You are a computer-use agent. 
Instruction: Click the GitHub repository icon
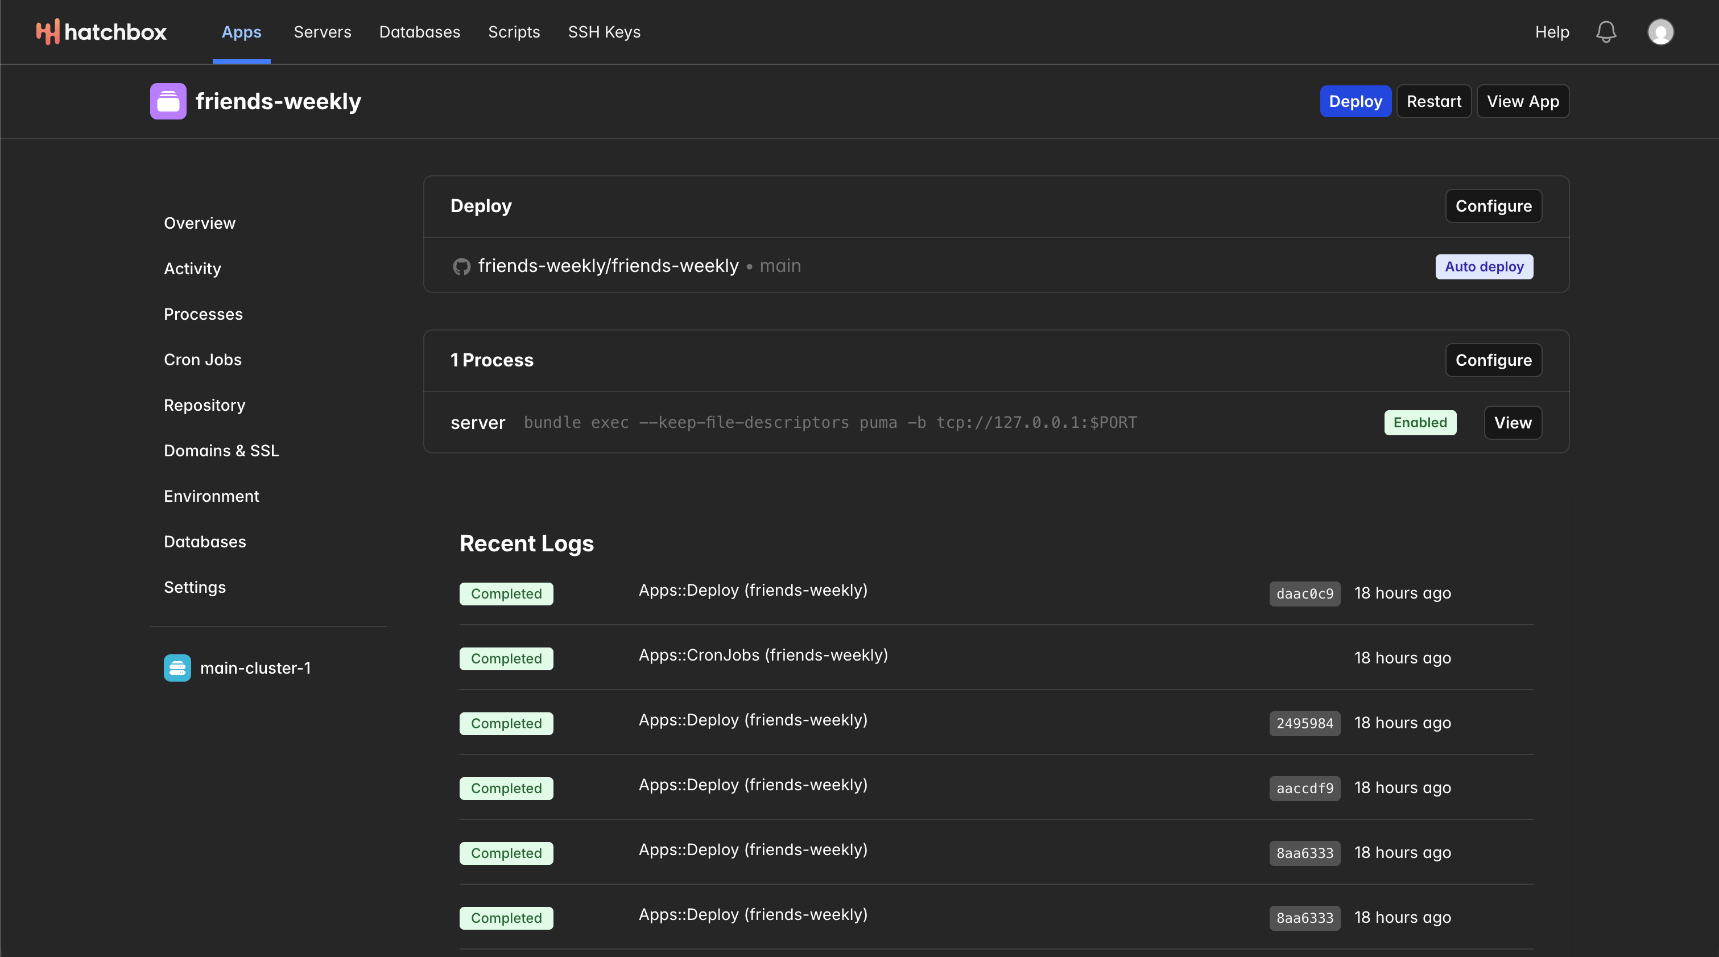coord(461,267)
